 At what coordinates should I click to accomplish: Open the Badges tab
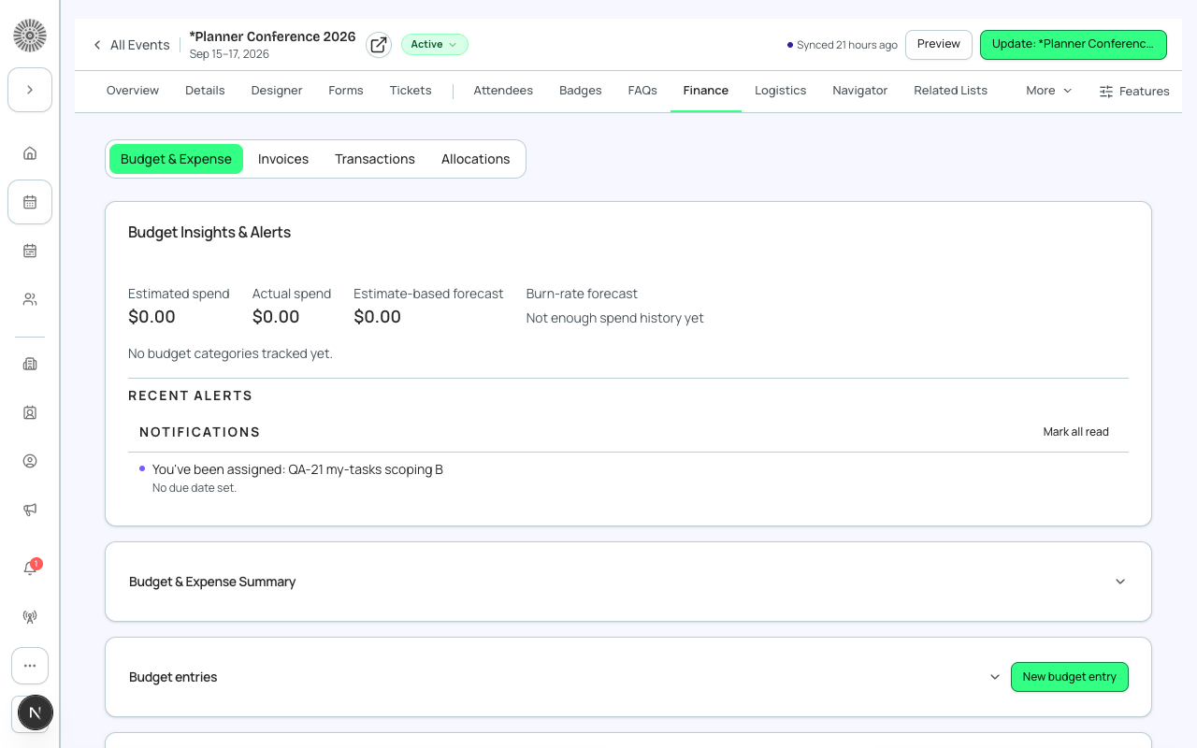click(581, 91)
